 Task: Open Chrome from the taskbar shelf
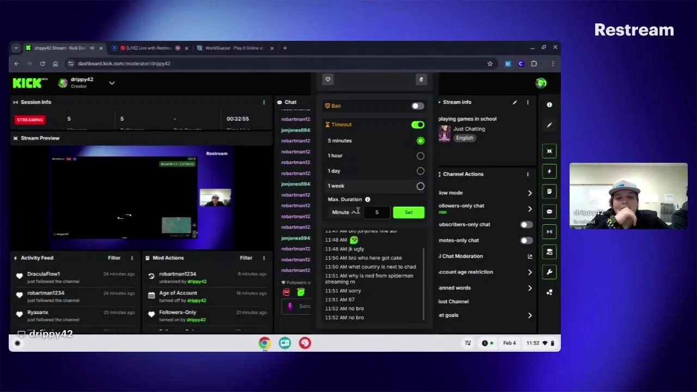pos(265,343)
